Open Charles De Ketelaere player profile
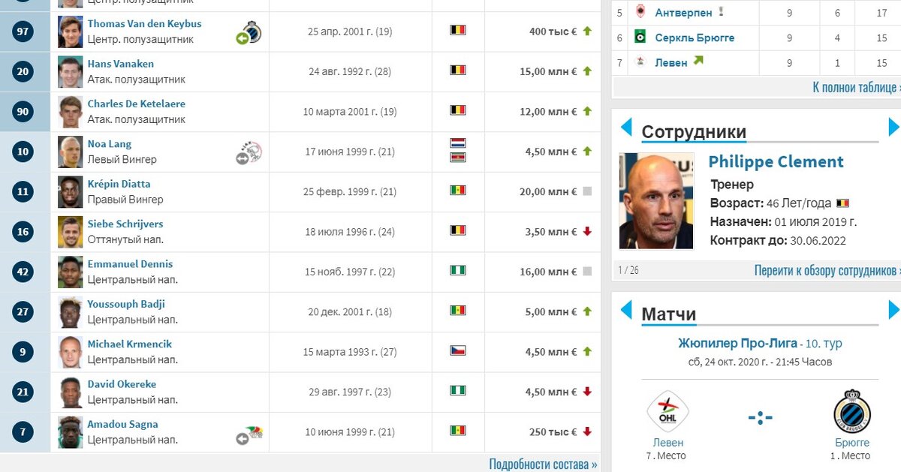The width and height of the screenshot is (901, 472). [136, 104]
